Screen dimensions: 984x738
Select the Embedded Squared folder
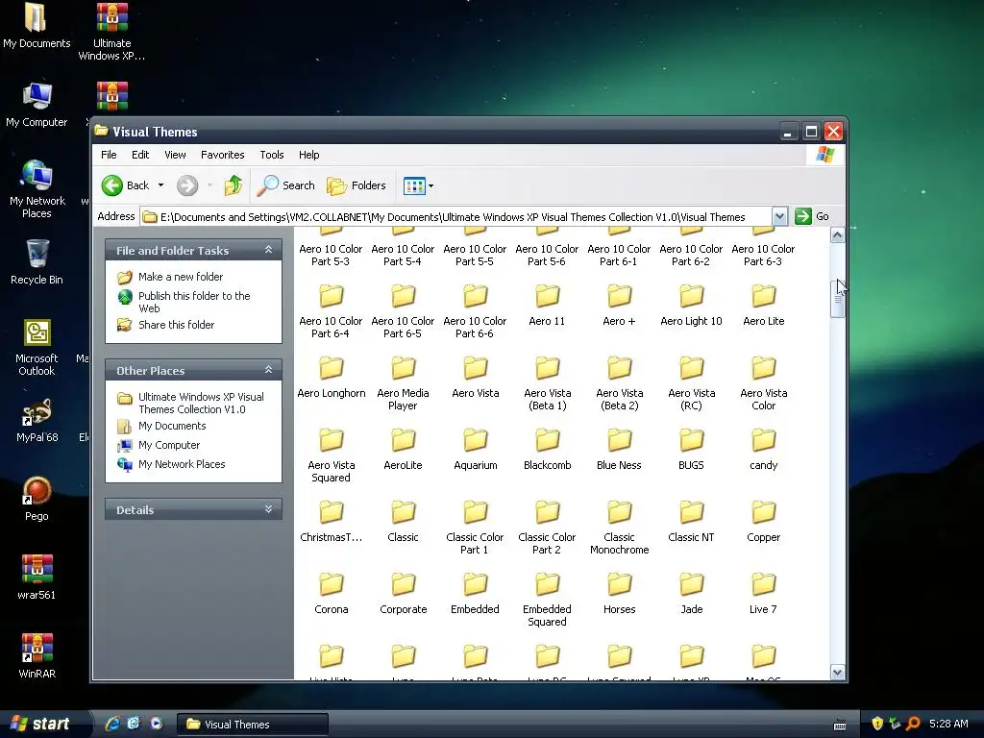(547, 601)
